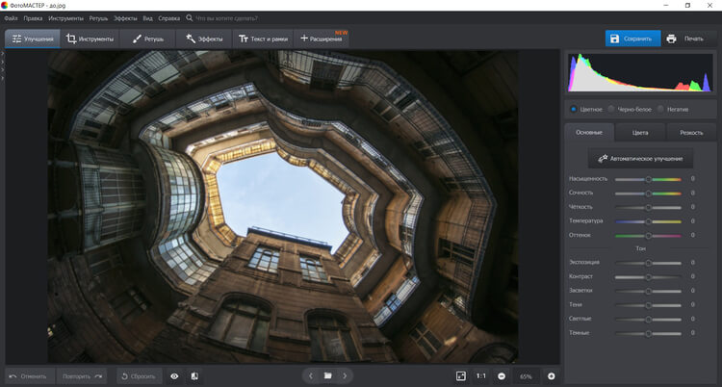
Task: Set zoom to 1:1 actual size
Action: point(480,375)
